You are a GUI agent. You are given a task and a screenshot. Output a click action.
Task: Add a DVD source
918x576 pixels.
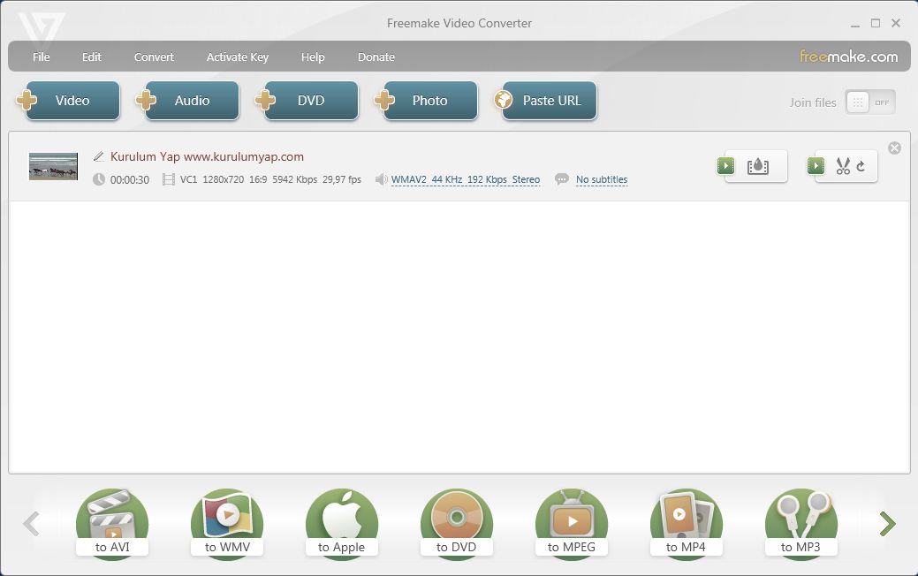point(307,101)
